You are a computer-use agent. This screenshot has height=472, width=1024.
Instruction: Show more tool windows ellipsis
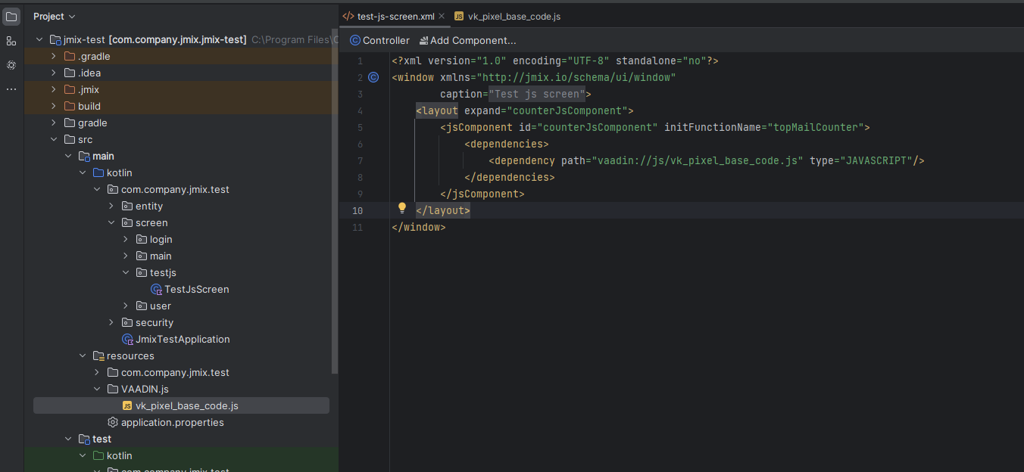[x=11, y=89]
